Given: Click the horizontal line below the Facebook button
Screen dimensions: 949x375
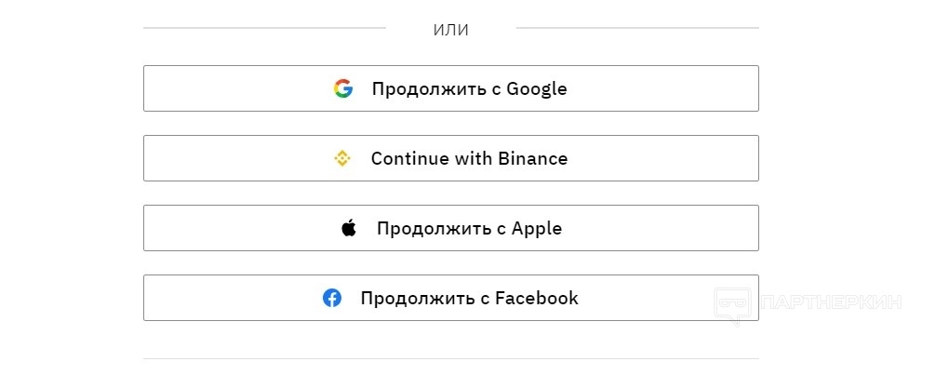Looking at the screenshot, I should point(450,358).
